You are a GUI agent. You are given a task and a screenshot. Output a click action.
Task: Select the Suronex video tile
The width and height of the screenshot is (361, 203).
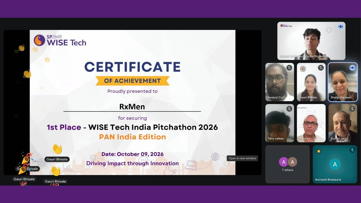pos(311,123)
